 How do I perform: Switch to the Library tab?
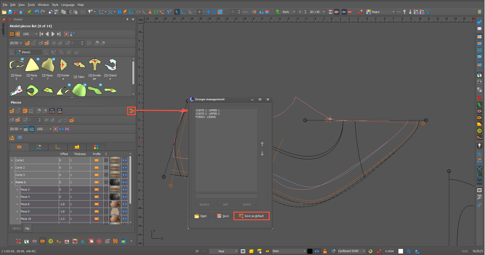click(x=17, y=229)
